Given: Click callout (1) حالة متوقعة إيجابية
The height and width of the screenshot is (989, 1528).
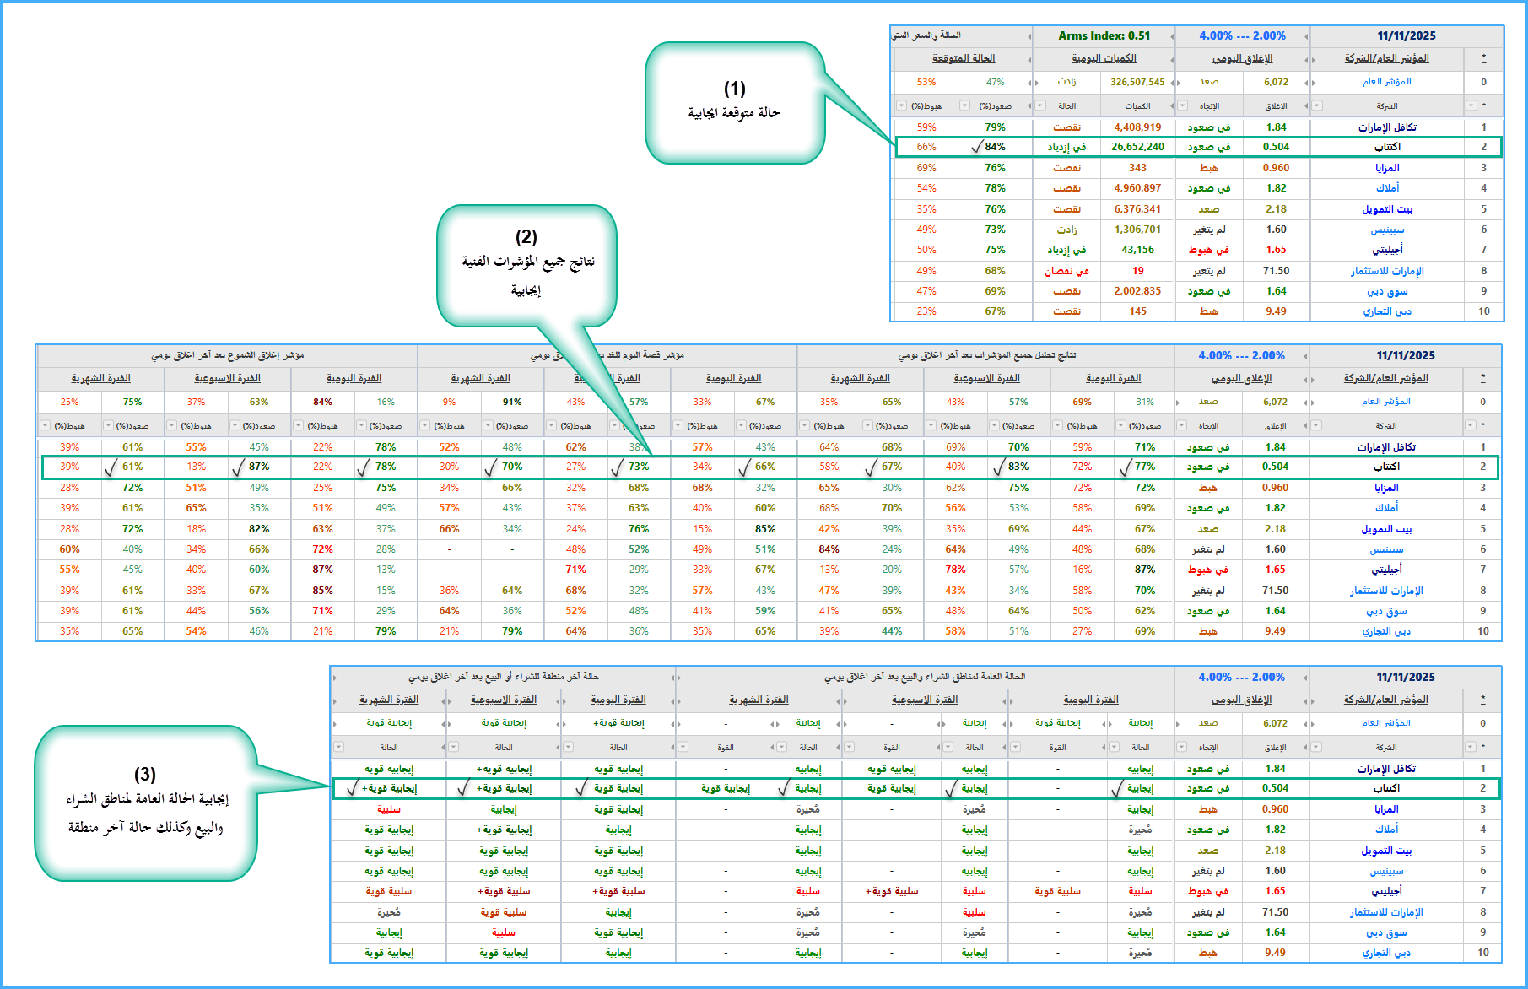Looking at the screenshot, I should click(733, 102).
